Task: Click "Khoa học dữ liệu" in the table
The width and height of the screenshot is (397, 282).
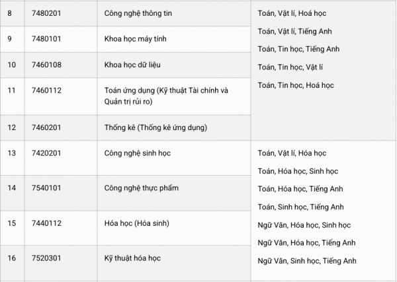Action: click(x=132, y=64)
